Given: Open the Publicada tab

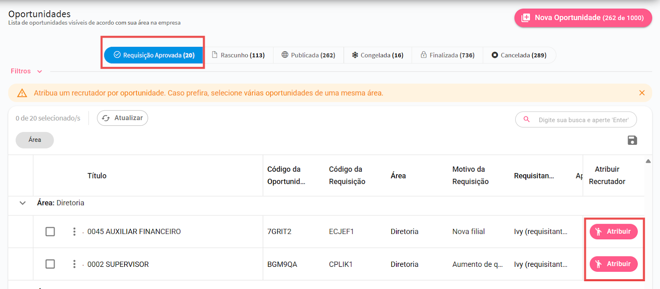Looking at the screenshot, I should (308, 55).
